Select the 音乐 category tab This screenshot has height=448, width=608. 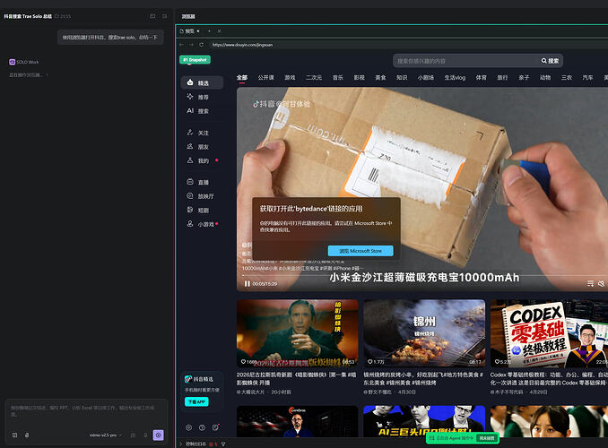coord(338,78)
